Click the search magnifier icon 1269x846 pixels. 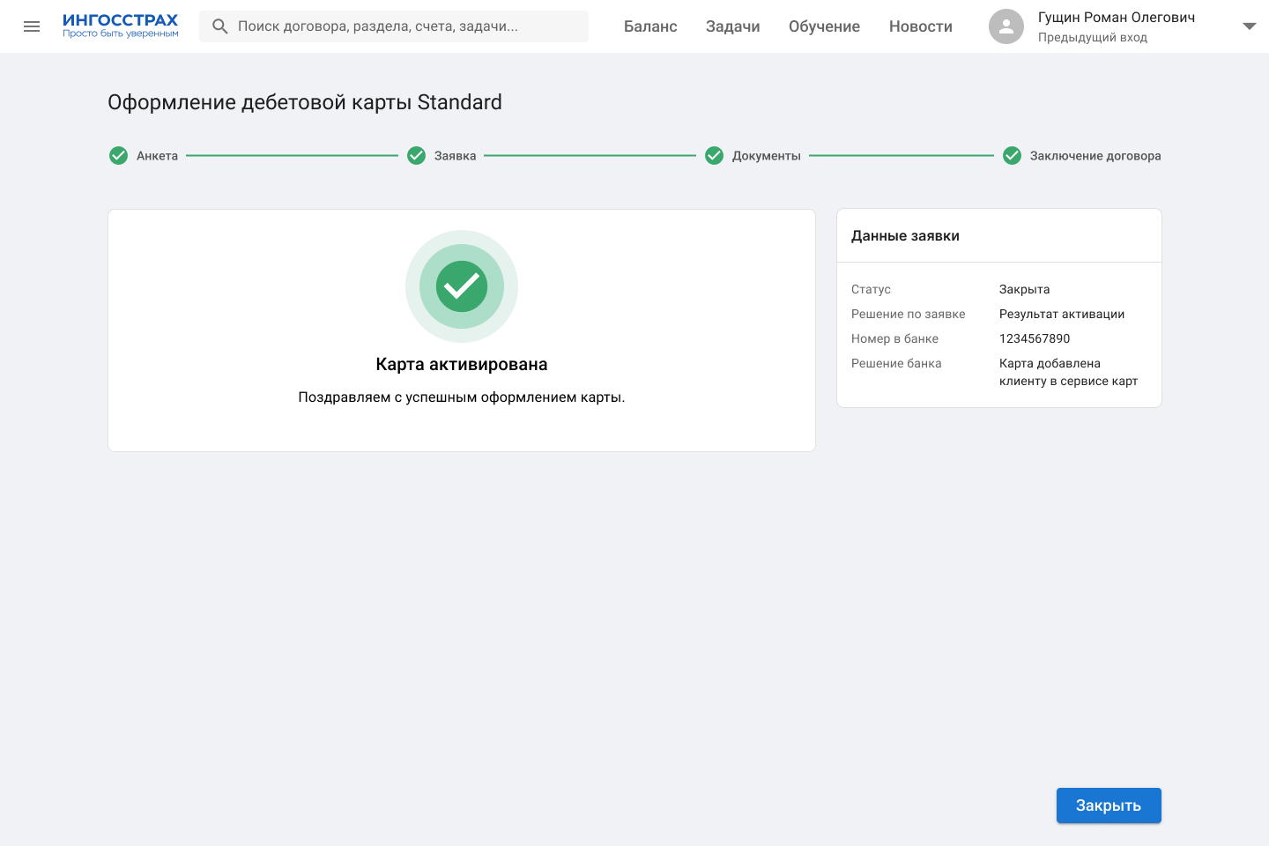click(x=220, y=26)
